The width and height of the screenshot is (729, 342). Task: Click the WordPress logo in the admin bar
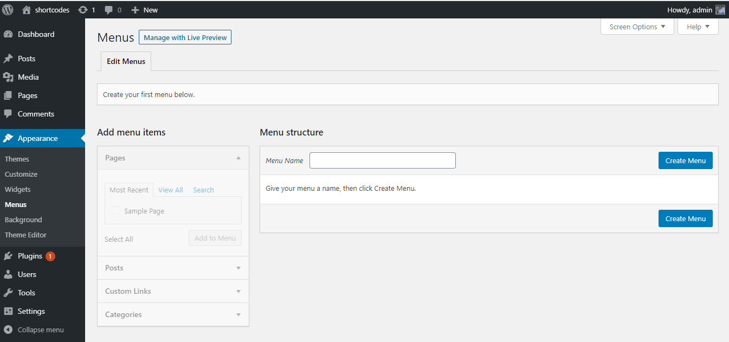8,9
